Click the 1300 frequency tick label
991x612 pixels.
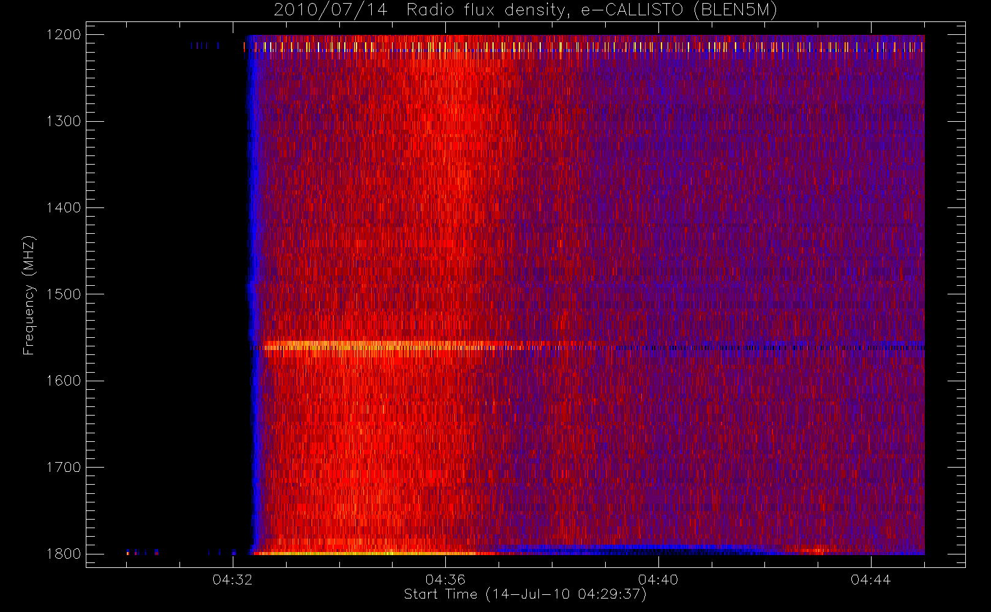click(x=64, y=121)
